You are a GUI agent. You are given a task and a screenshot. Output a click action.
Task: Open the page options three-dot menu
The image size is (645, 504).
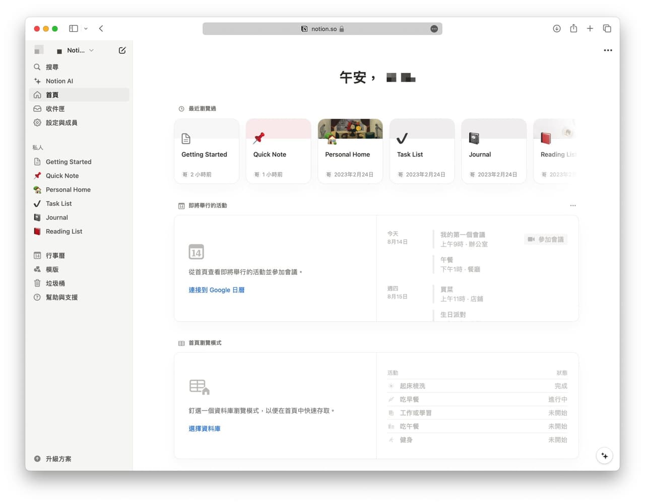608,50
